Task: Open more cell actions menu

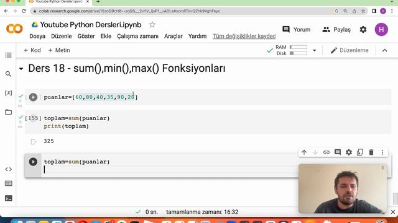Action: (382, 152)
